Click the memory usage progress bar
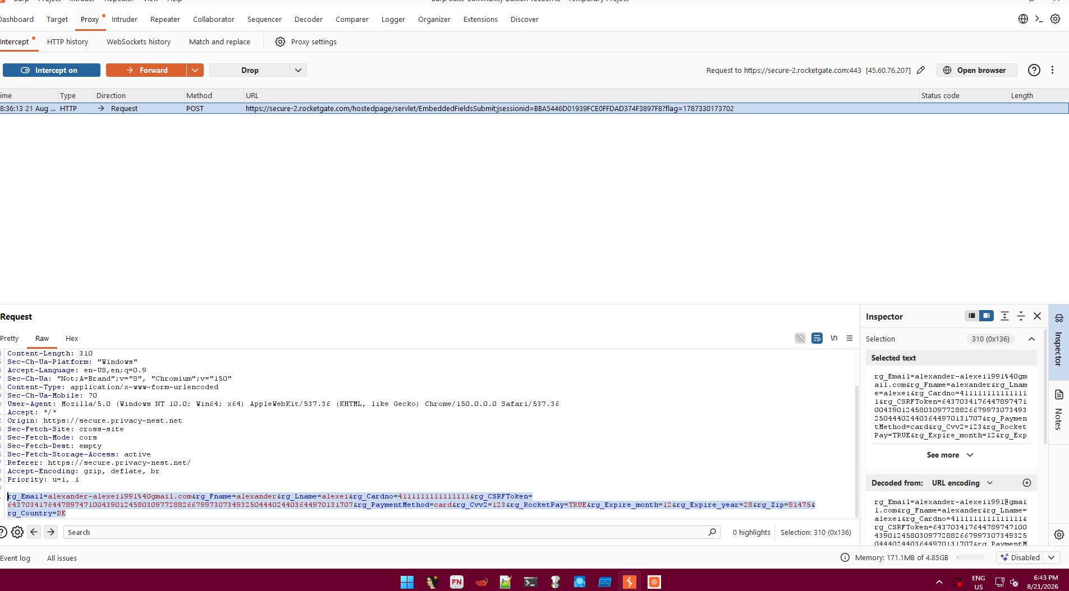The image size is (1069, 591). [971, 557]
